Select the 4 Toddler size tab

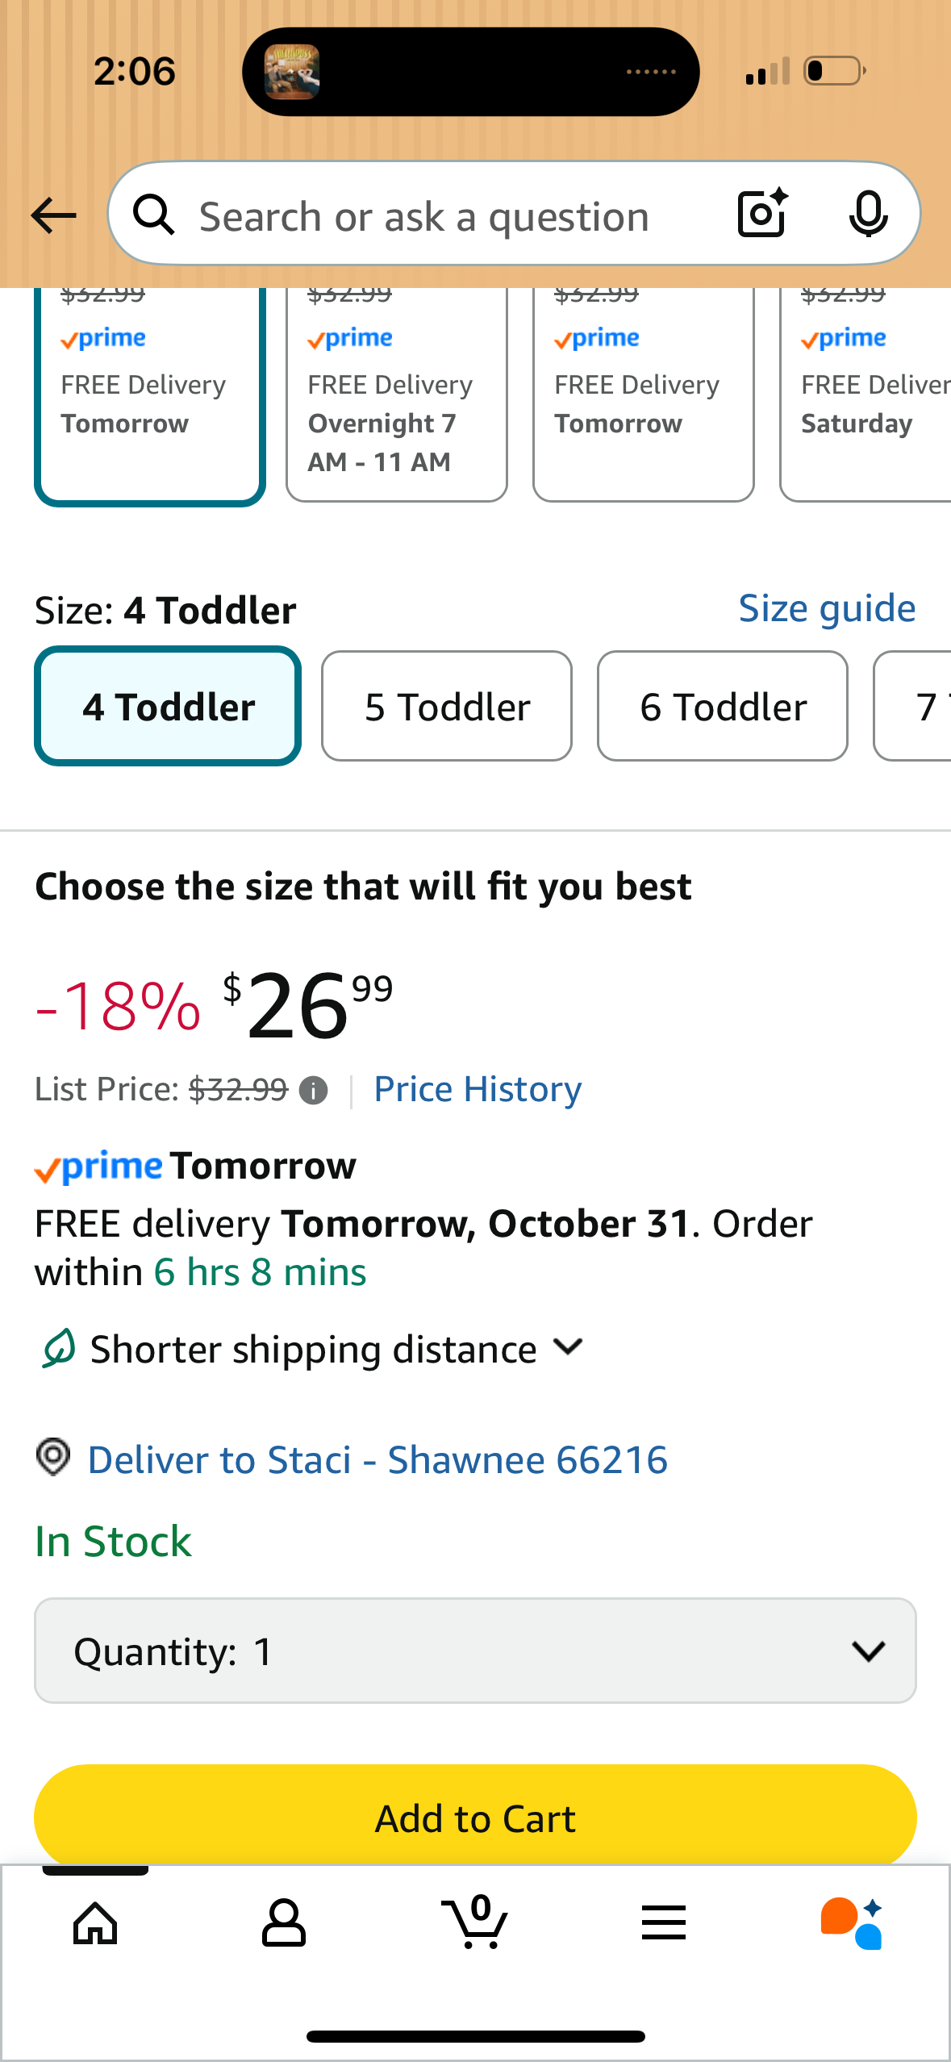[x=167, y=705]
